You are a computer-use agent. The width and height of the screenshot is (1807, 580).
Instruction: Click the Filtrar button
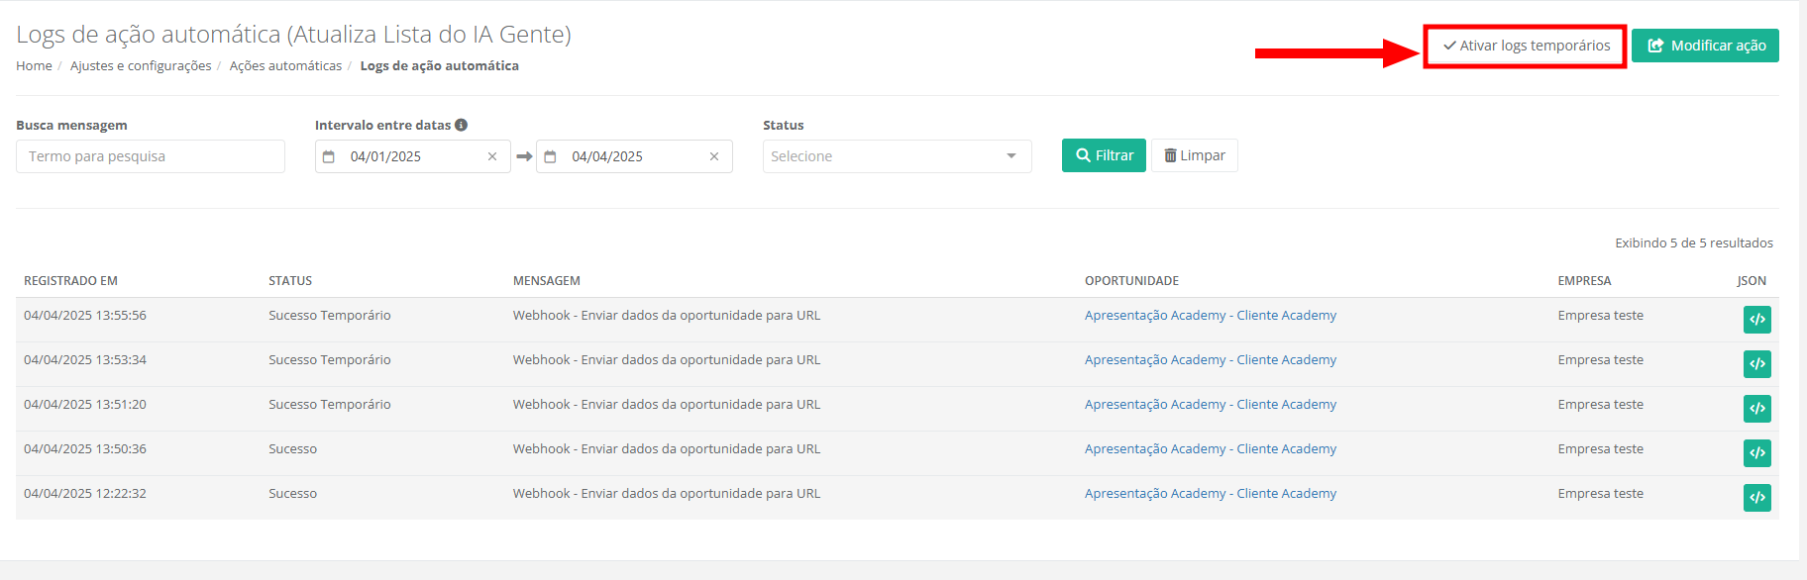point(1104,155)
